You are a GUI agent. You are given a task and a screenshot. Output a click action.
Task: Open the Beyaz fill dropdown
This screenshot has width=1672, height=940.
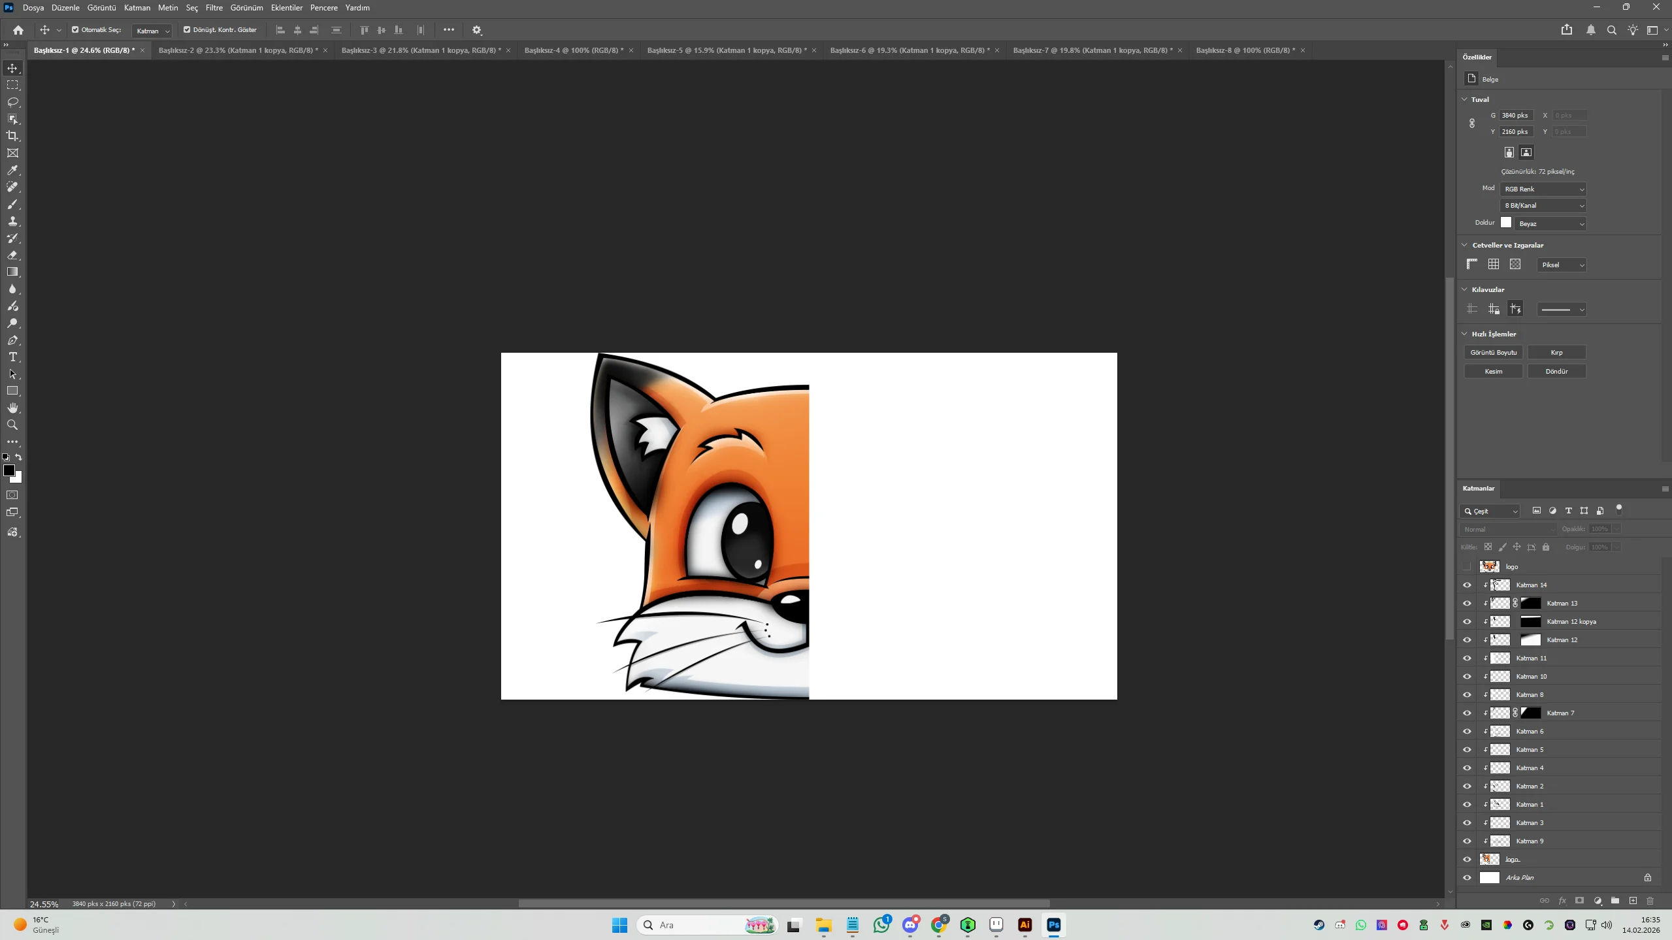click(1550, 224)
